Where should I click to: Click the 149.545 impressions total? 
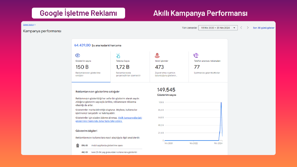point(166,90)
